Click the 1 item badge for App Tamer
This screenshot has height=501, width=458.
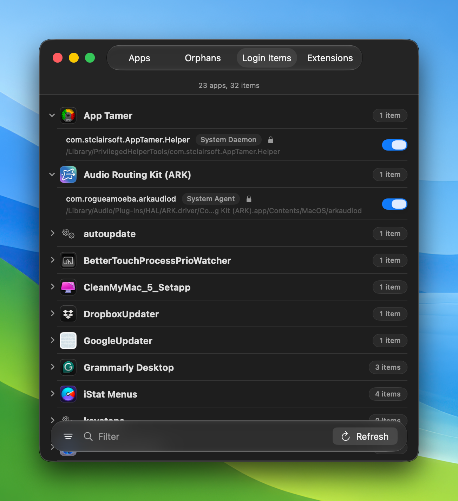(x=390, y=115)
